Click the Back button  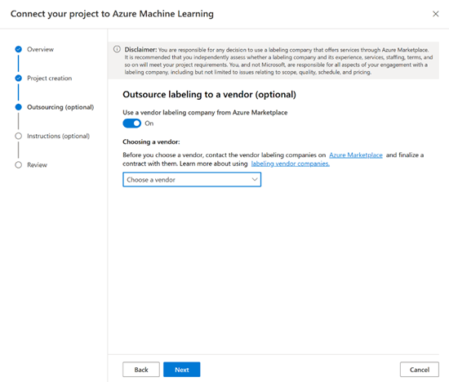point(141,370)
